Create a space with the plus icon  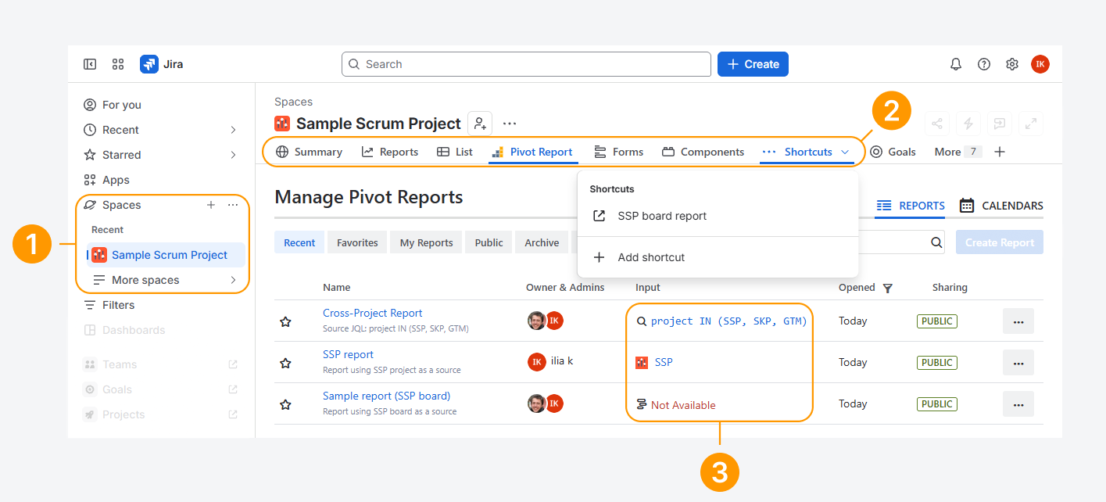[210, 205]
